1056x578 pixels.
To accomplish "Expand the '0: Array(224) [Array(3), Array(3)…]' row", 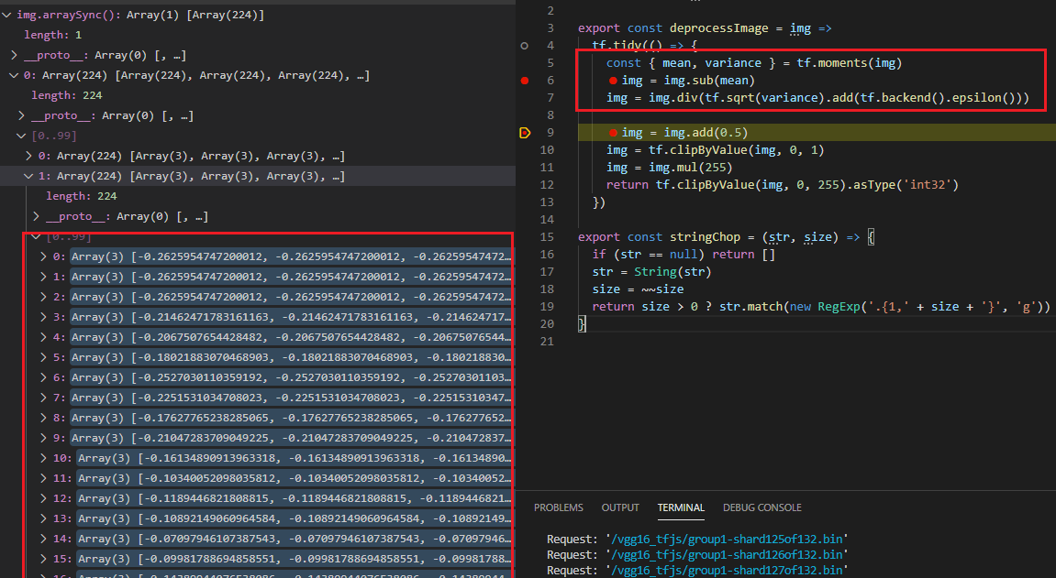I will [x=29, y=156].
